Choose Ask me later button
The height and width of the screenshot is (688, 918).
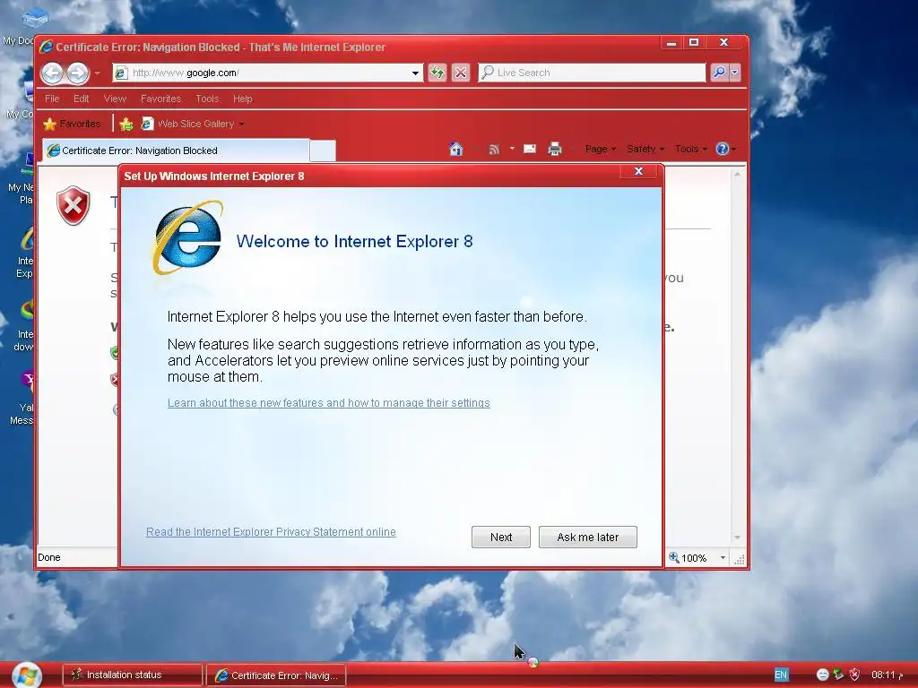click(588, 537)
